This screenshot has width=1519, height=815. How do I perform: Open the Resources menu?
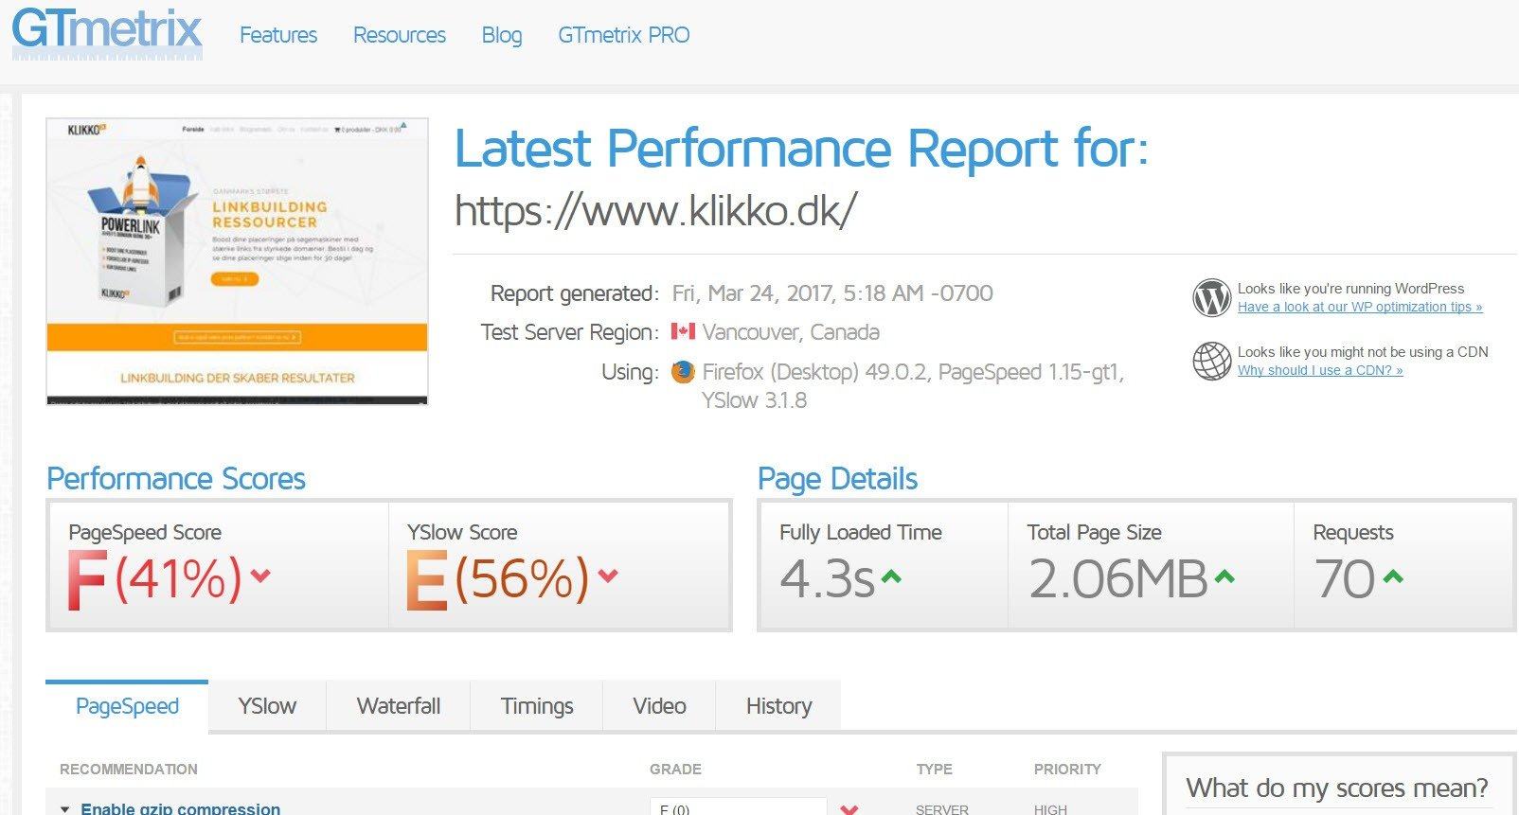400,35
